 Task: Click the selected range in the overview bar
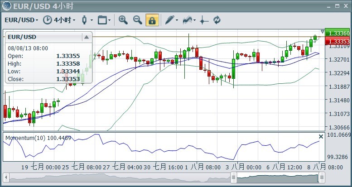tap(278, 178)
